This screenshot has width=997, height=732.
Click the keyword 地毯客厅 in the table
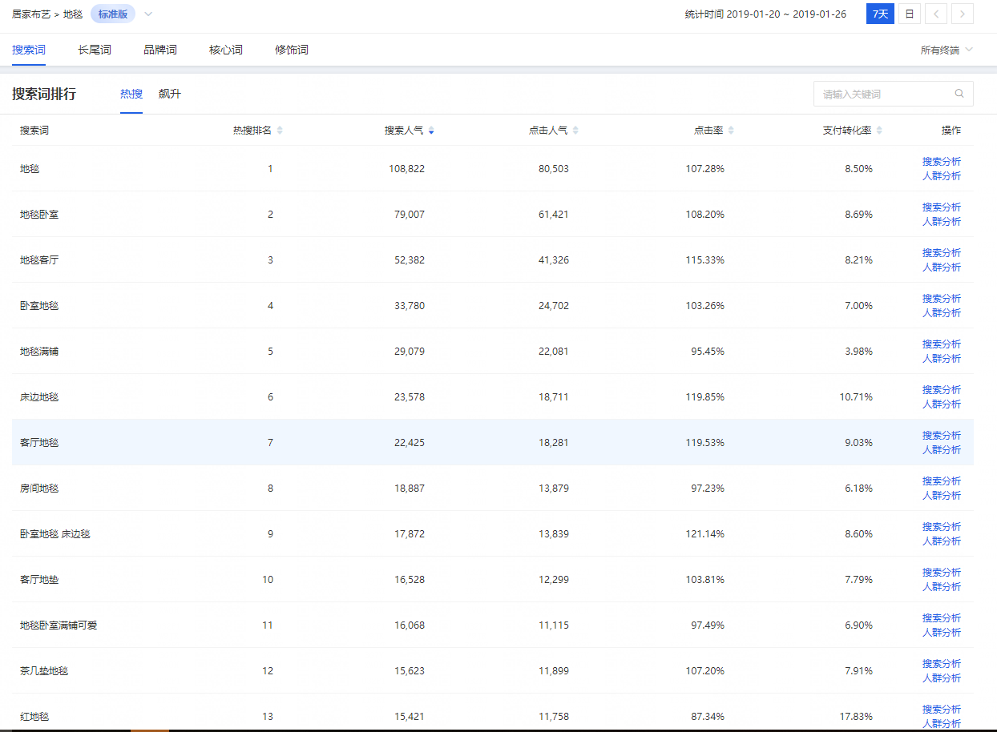pyautogui.click(x=39, y=259)
